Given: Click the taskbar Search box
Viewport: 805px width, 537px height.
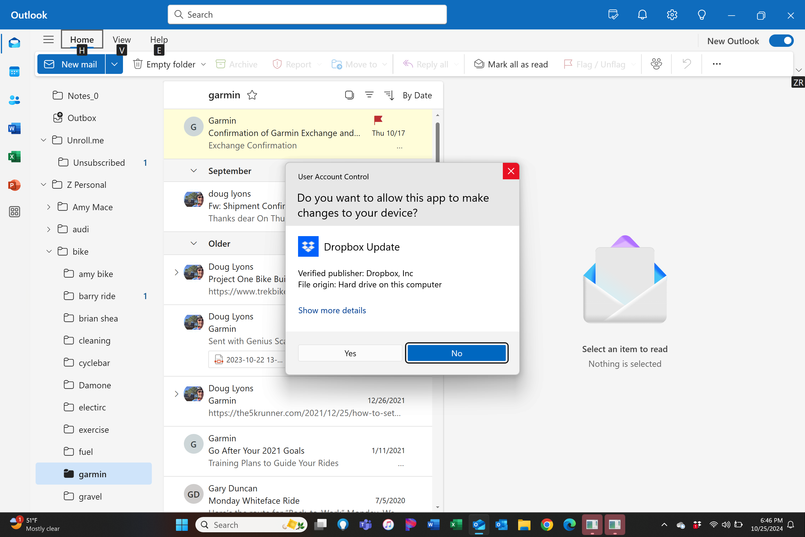Looking at the screenshot, I should click(251, 525).
